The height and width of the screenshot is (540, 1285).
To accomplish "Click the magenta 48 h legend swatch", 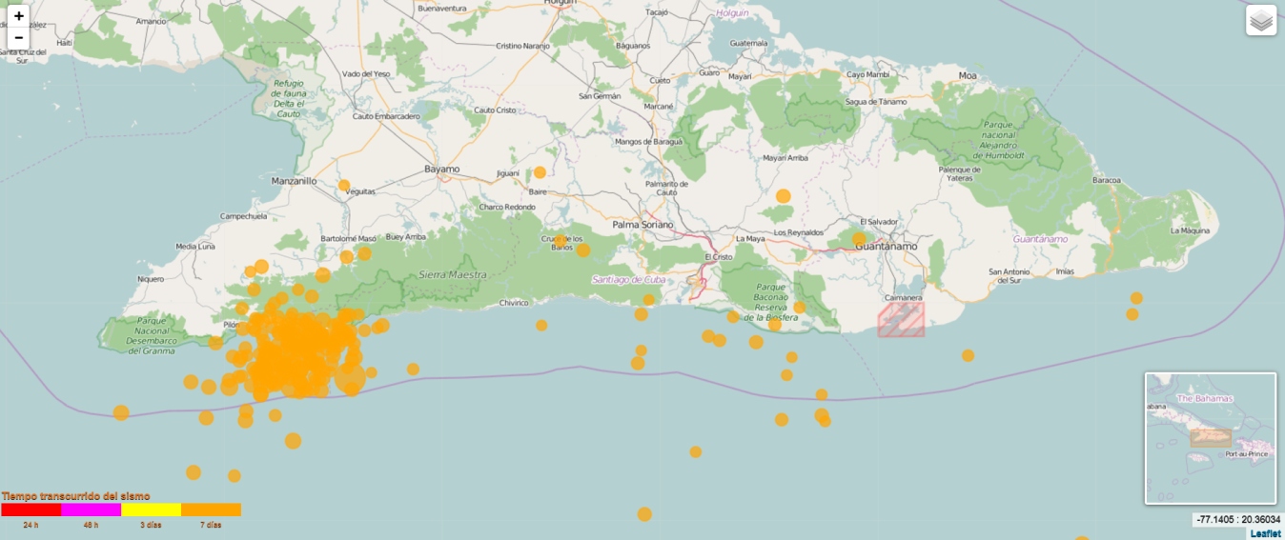I will point(91,510).
